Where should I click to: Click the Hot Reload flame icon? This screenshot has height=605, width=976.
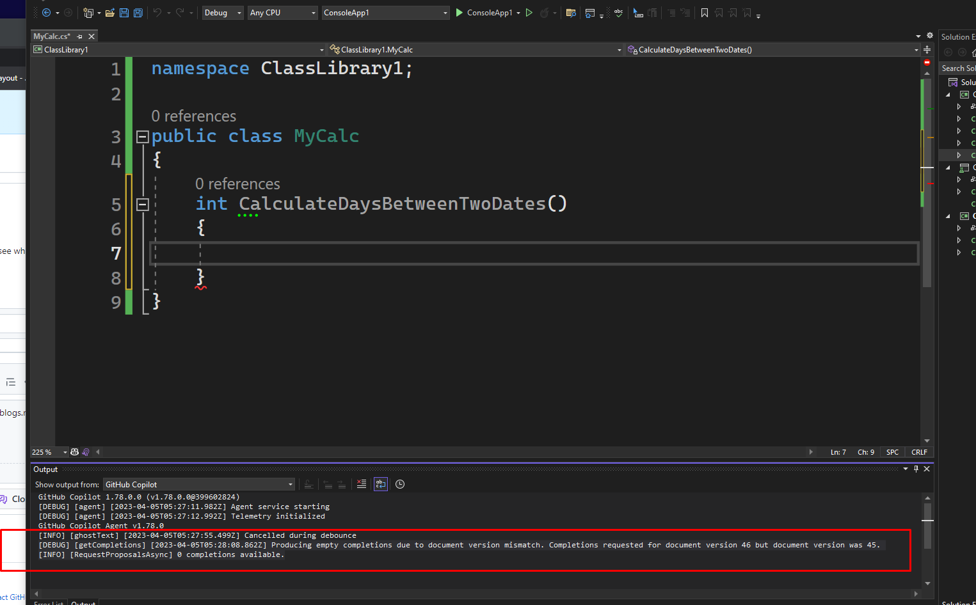544,13
